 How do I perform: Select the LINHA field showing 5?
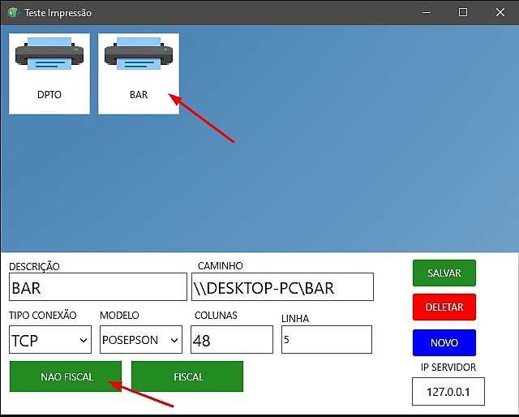tap(326, 340)
